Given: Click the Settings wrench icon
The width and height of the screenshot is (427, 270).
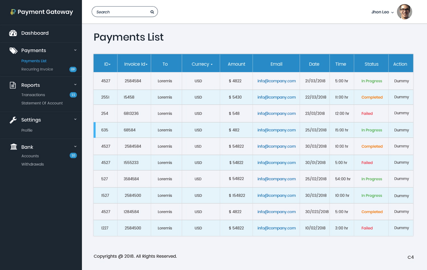Looking at the screenshot, I should pyautogui.click(x=13, y=120).
